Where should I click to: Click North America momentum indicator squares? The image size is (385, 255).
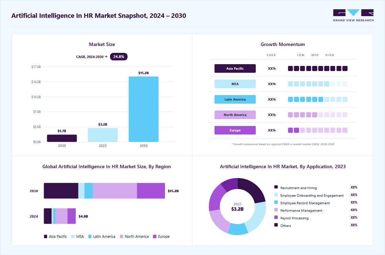click(x=318, y=115)
